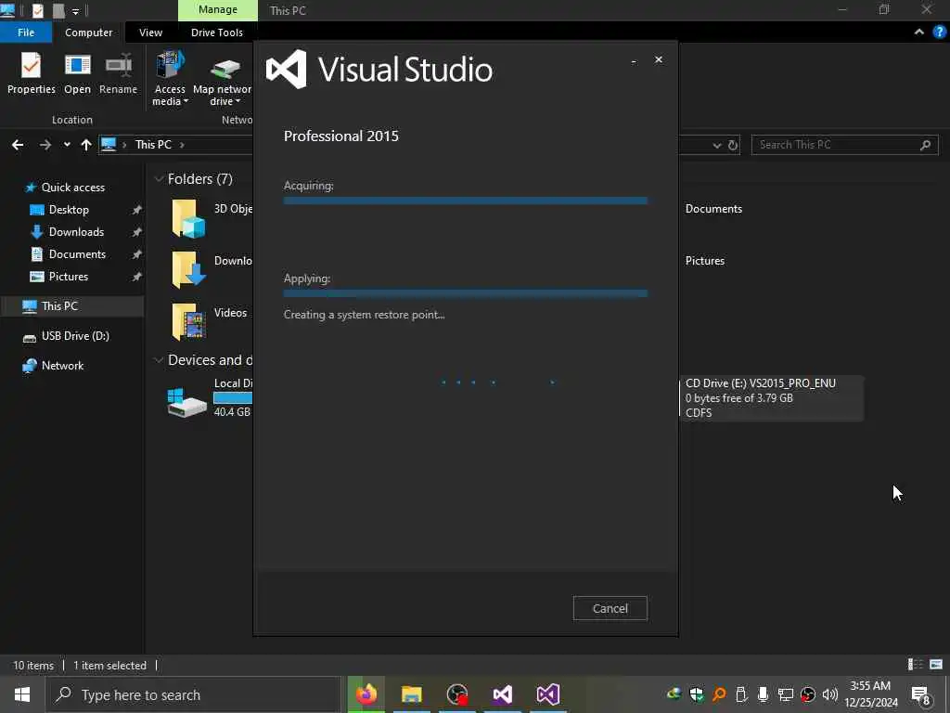The image size is (950, 713).
Task: Click the Windows Security shield tray icon
Action: 696,694
